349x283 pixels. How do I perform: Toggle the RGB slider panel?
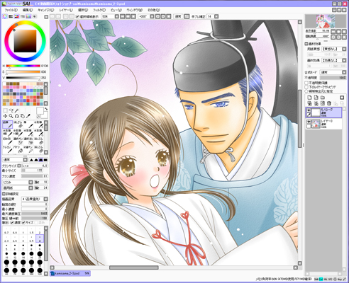tap(11, 16)
